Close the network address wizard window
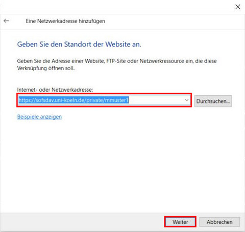245x232 pixels. click(x=238, y=7)
